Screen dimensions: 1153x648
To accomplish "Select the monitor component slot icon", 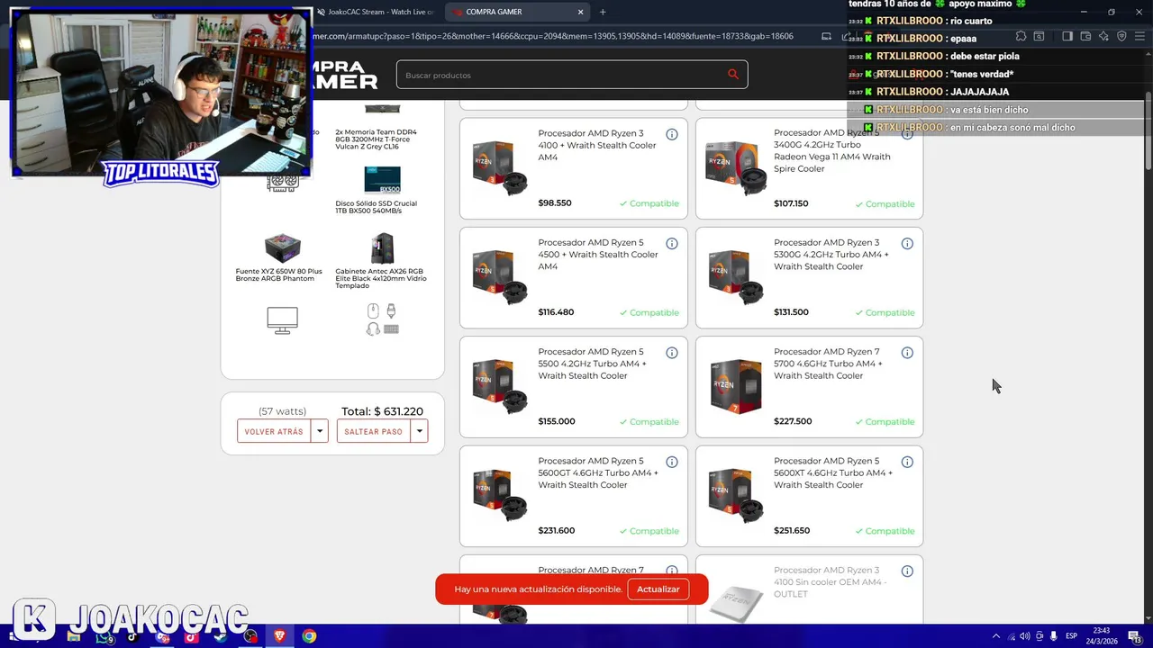I will [282, 320].
